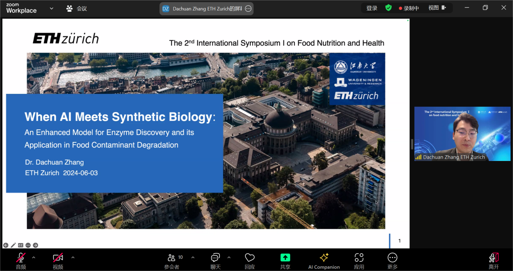Toggle closed captions CC on slide
The height and width of the screenshot is (271, 513).
pos(21,245)
